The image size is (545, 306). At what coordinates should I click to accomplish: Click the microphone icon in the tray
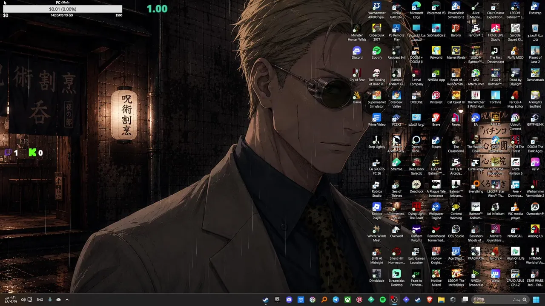point(50,300)
